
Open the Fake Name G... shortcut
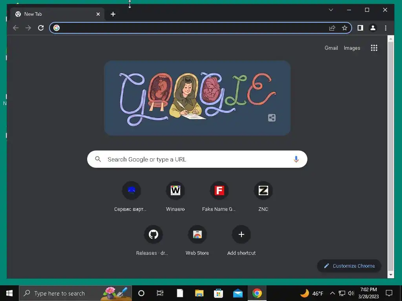(219, 197)
